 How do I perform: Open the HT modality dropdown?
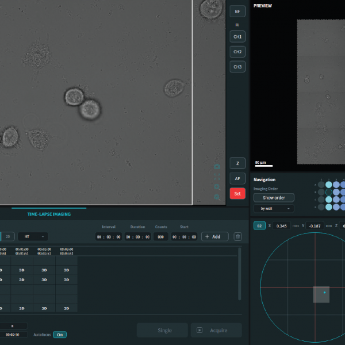coord(33,236)
